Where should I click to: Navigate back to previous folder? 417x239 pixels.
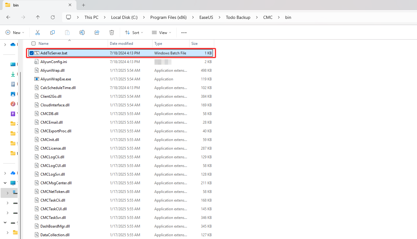click(8, 17)
